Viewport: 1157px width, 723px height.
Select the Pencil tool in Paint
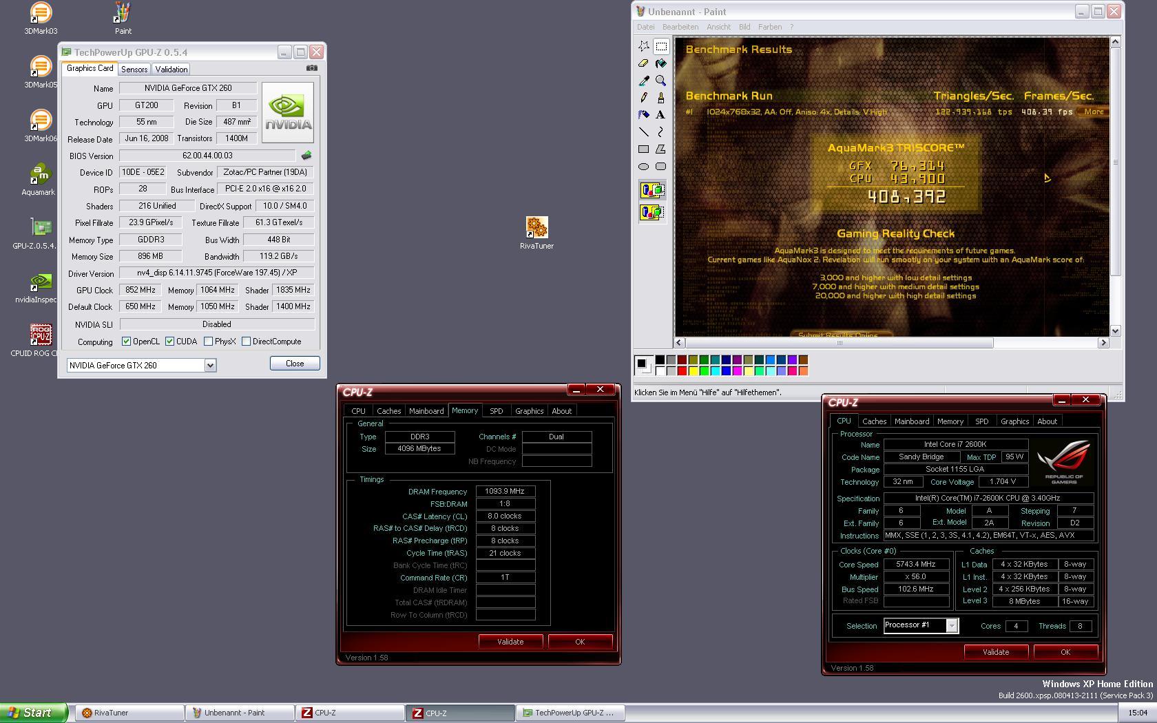pyautogui.click(x=643, y=98)
